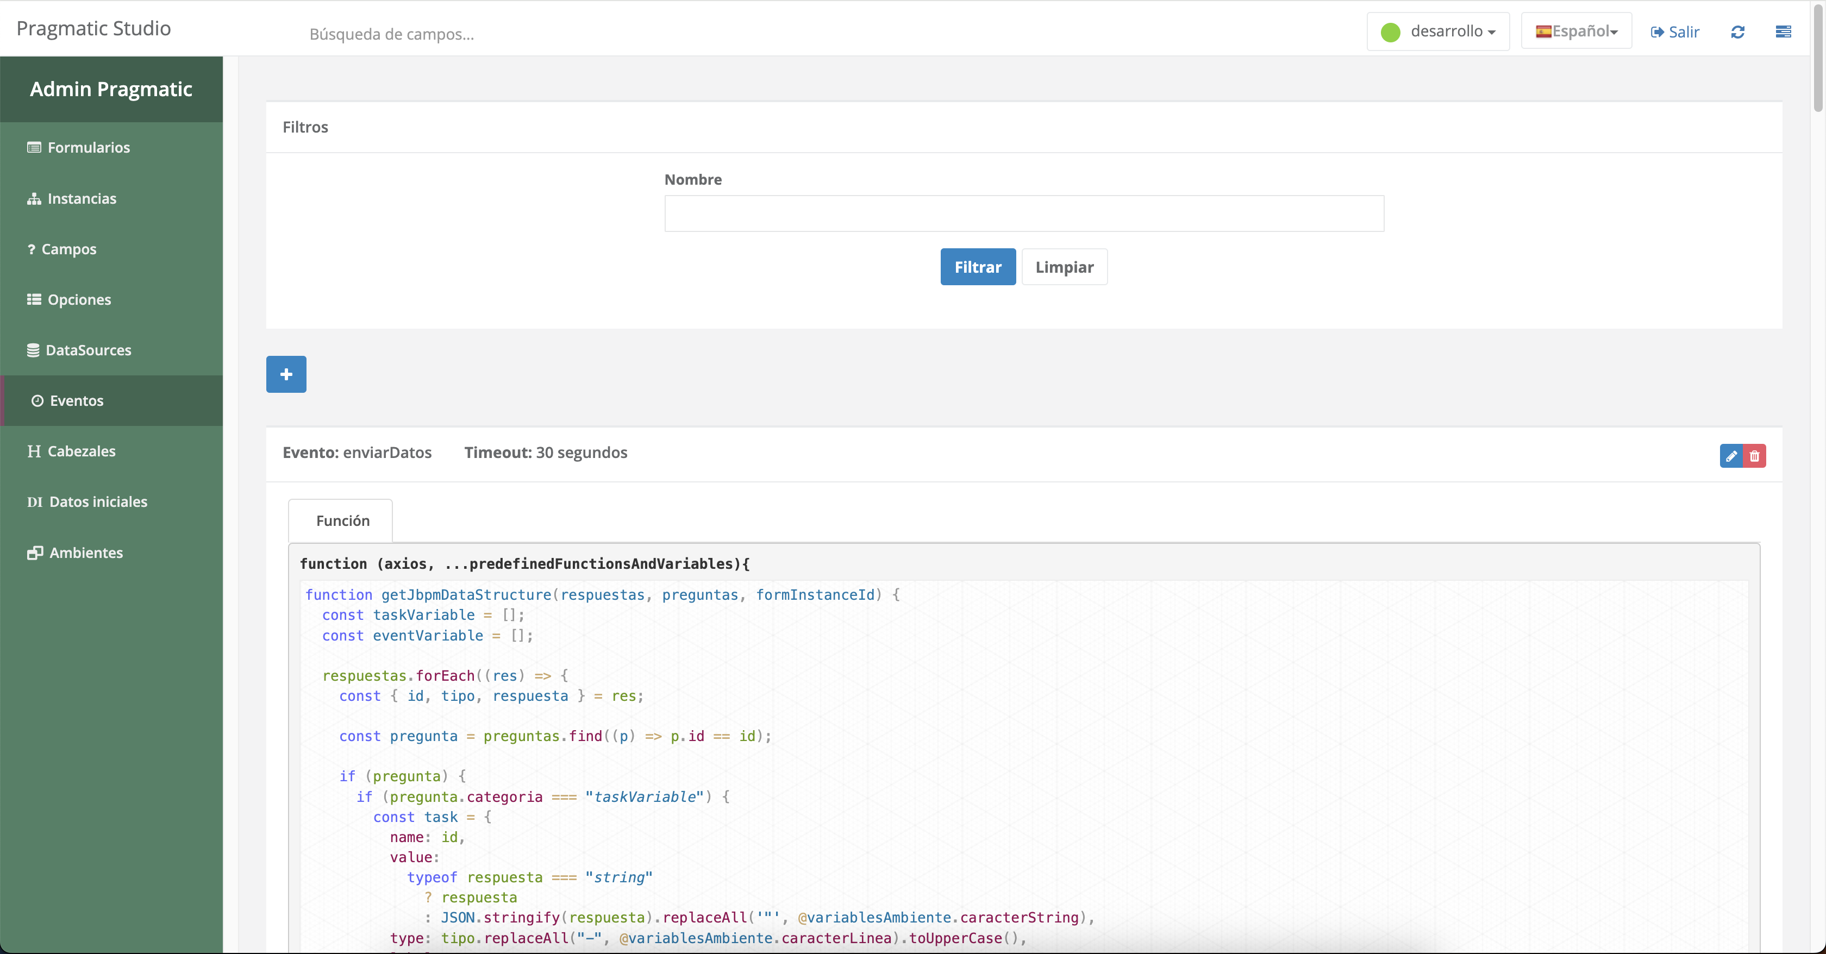Add a new event with the plus button
The width and height of the screenshot is (1826, 954).
286,374
